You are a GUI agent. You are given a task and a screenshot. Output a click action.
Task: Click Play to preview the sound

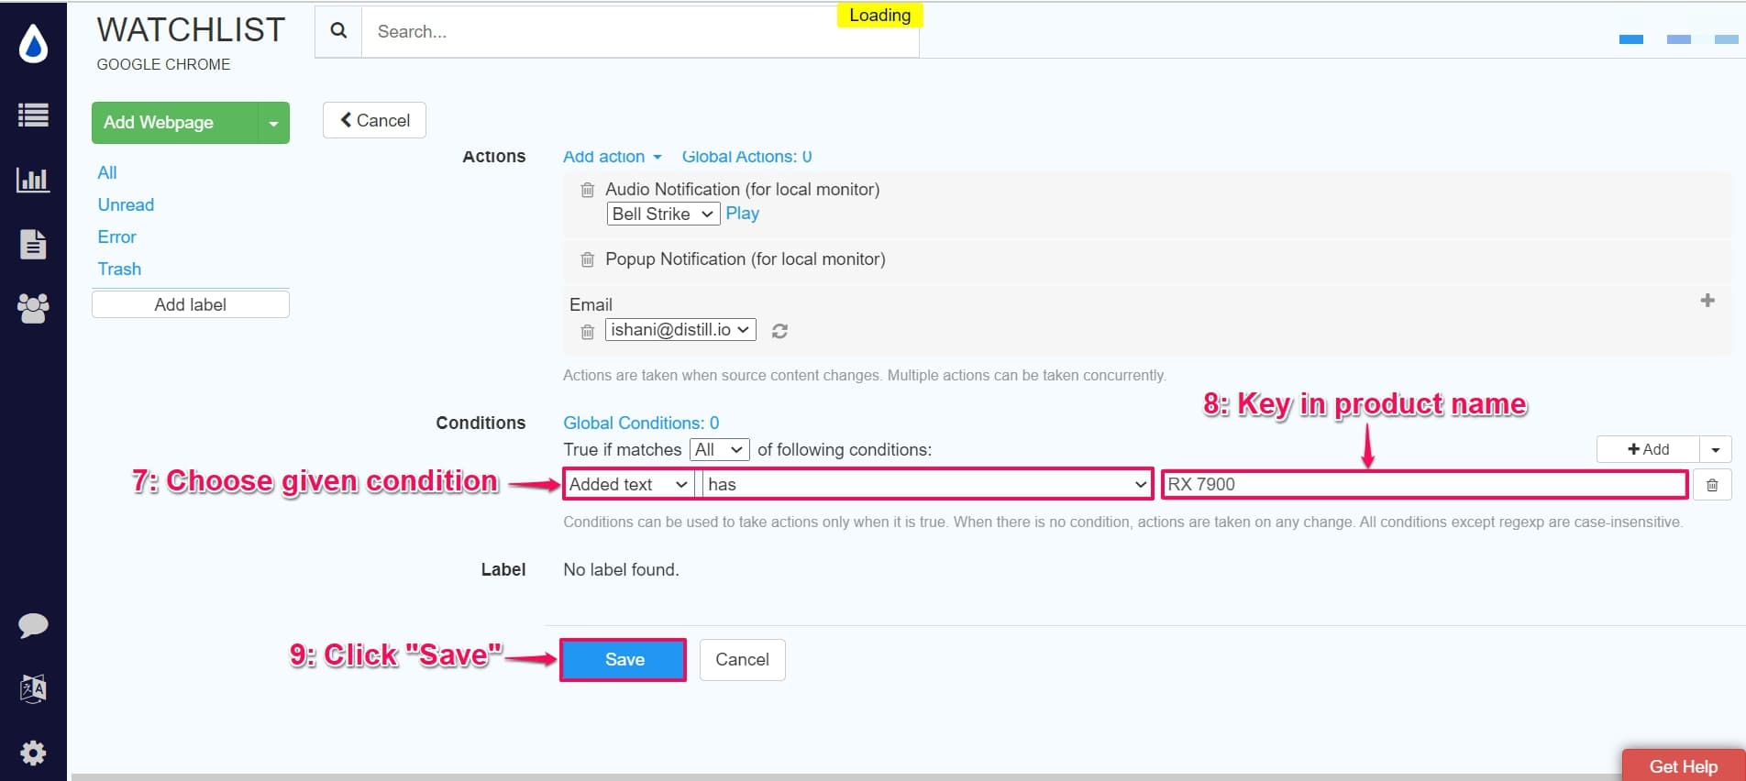click(742, 214)
